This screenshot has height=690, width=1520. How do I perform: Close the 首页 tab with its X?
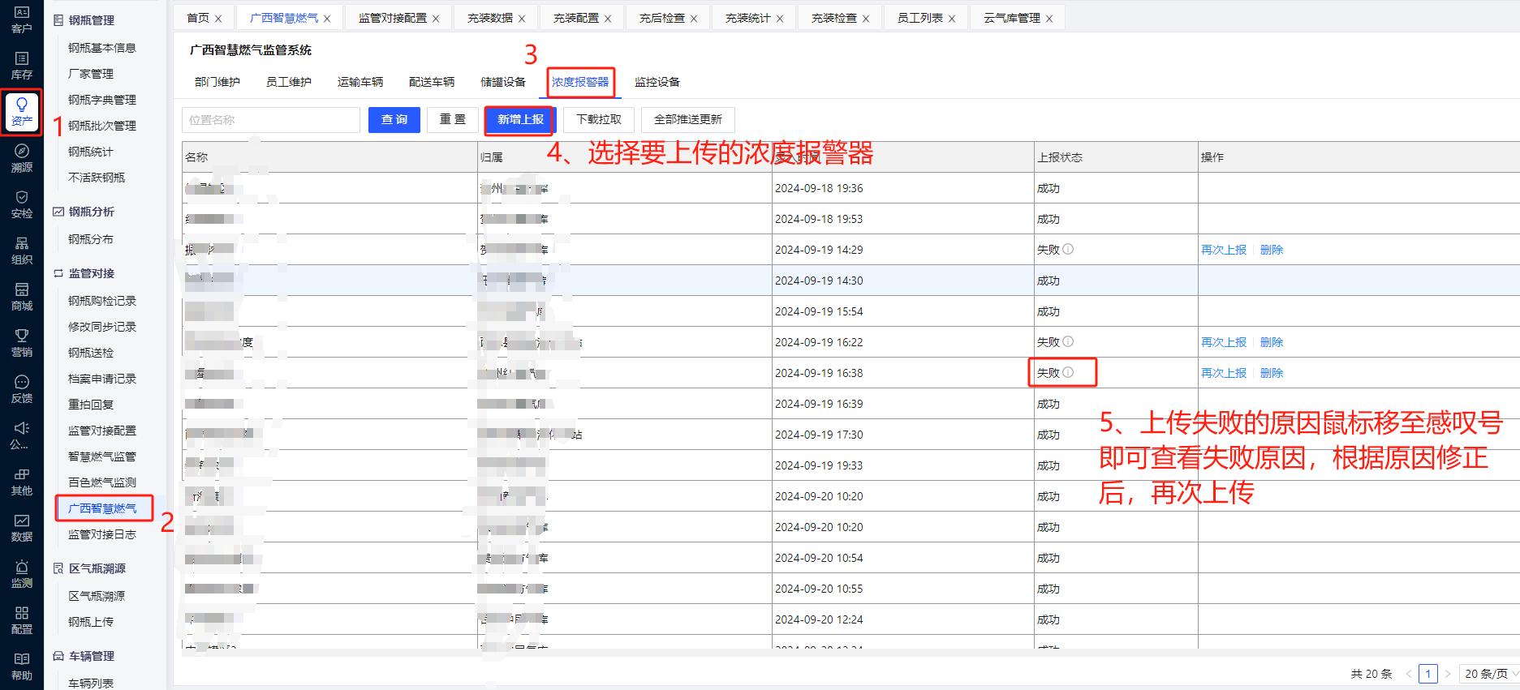pos(218,19)
